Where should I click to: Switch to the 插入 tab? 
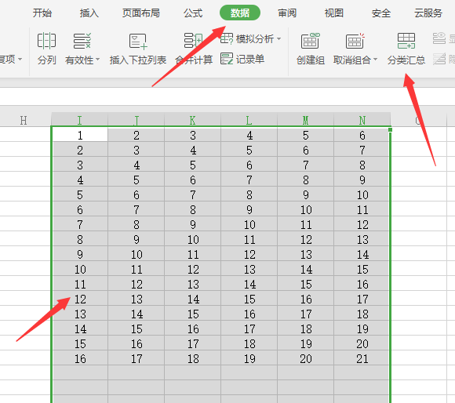coord(89,13)
